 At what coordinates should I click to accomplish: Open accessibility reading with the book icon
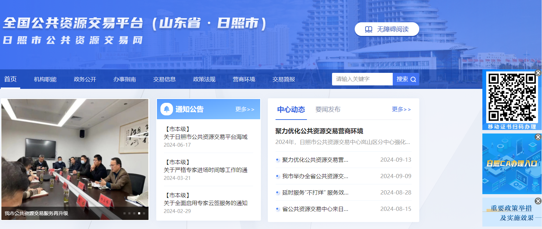point(368,29)
